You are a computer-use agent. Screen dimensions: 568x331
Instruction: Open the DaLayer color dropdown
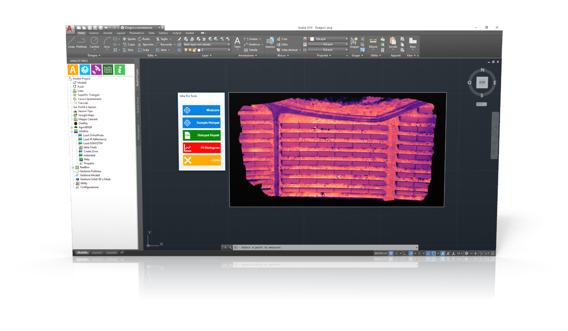coord(328,39)
